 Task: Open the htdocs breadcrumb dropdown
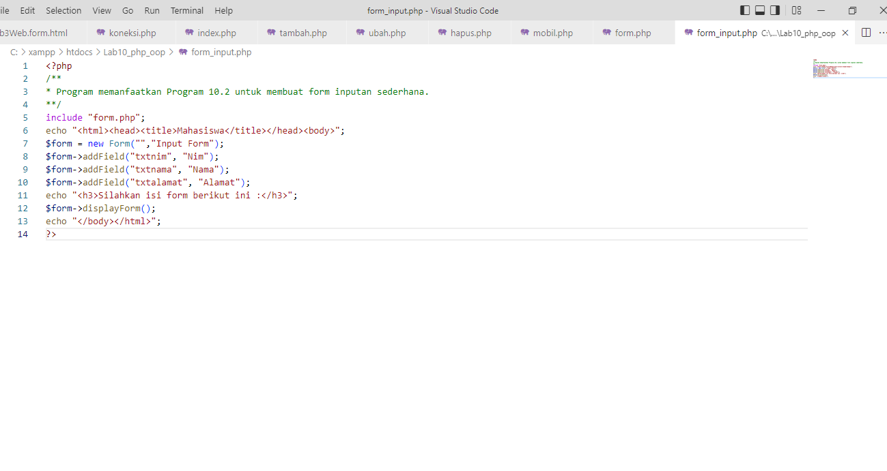[79, 52]
